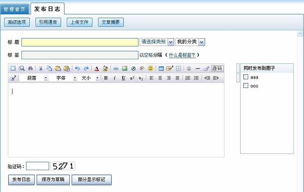Apply superscript formatting

132,78
